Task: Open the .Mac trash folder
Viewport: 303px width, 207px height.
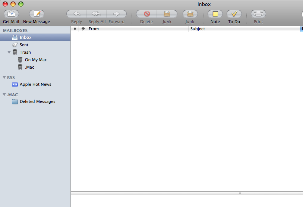Action: tap(35, 67)
